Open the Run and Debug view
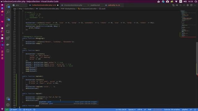 (x=8, y=25)
